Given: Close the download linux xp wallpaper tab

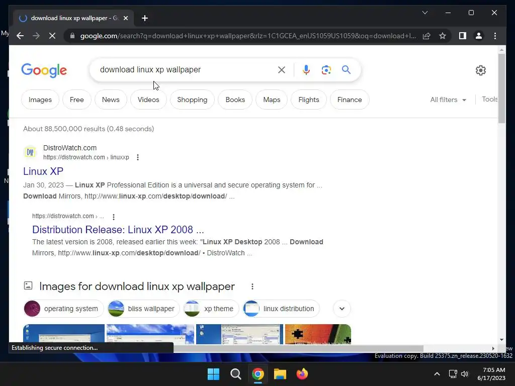Looking at the screenshot, I should pyautogui.click(x=125, y=18).
